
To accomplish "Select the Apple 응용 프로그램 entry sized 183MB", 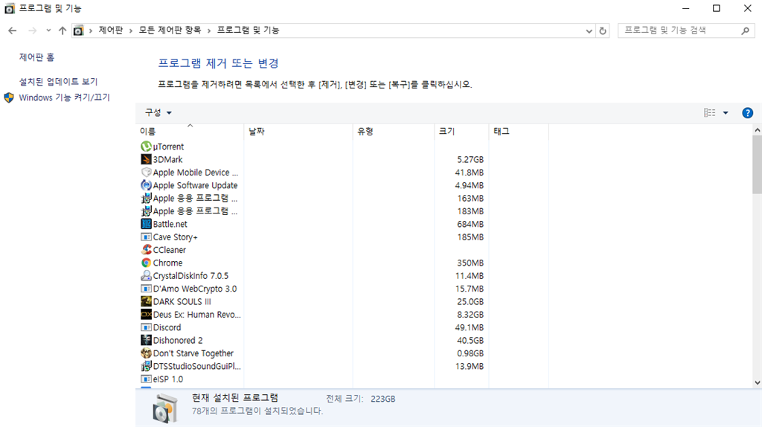I will [x=190, y=211].
